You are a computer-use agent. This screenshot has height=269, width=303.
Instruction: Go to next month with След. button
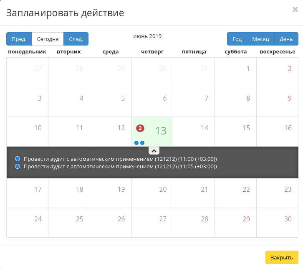point(76,39)
